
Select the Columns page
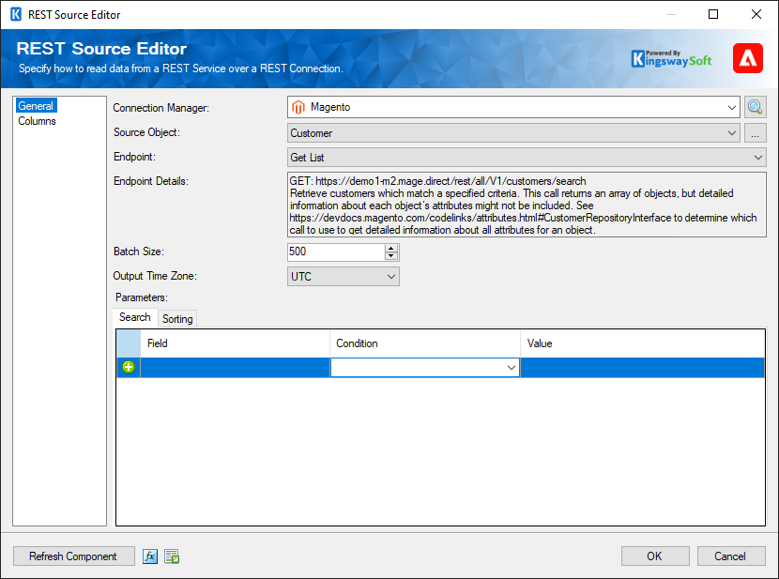(37, 121)
